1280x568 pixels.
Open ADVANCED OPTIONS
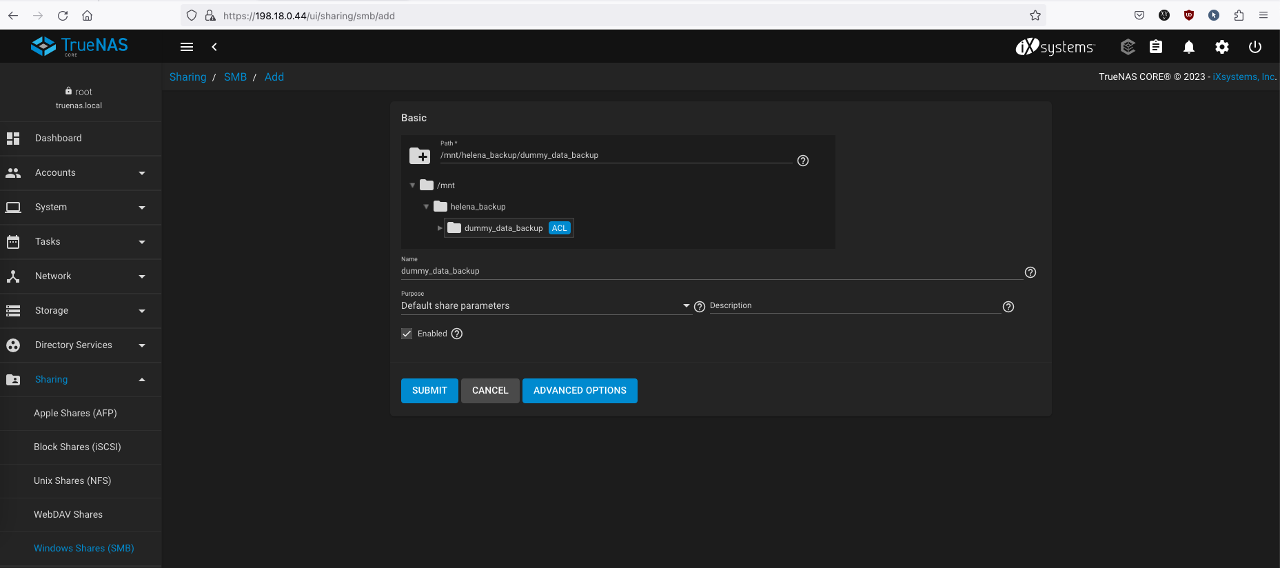click(580, 391)
